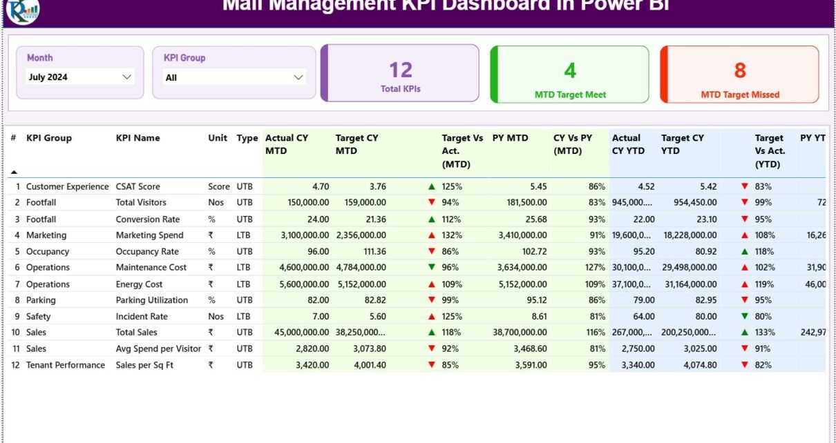The height and width of the screenshot is (443, 836).
Task: Click the Month dropdown chevron arrow
Action: (126, 77)
